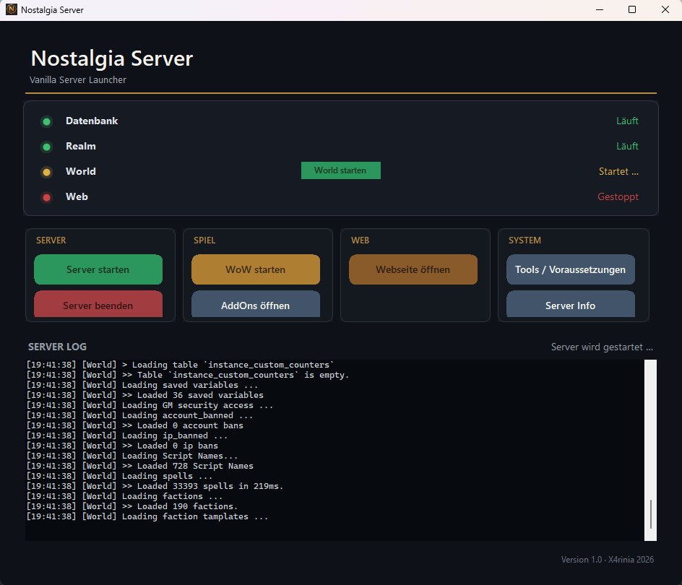Click the Gestoppt status of Web
The height and width of the screenshot is (585, 682).
click(618, 196)
